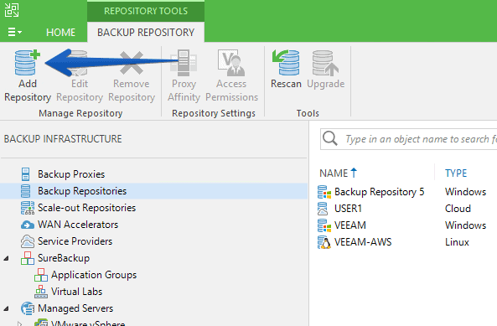
Task: Click the Service Providers icon
Action: (28, 241)
